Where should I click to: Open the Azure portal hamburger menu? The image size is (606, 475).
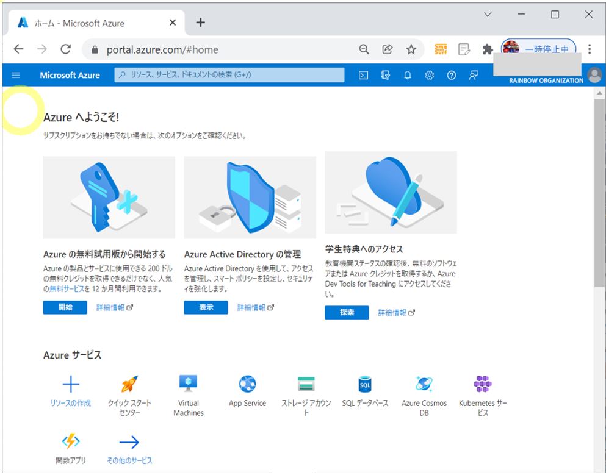[x=15, y=75]
